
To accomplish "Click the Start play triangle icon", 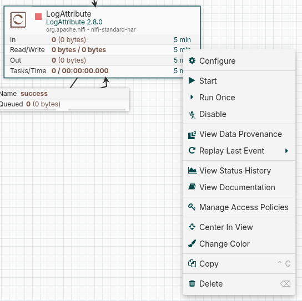I will [192, 80].
